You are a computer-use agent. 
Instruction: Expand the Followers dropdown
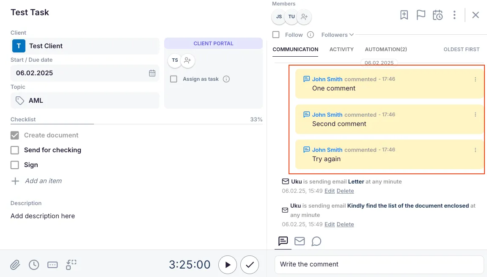coord(337,35)
